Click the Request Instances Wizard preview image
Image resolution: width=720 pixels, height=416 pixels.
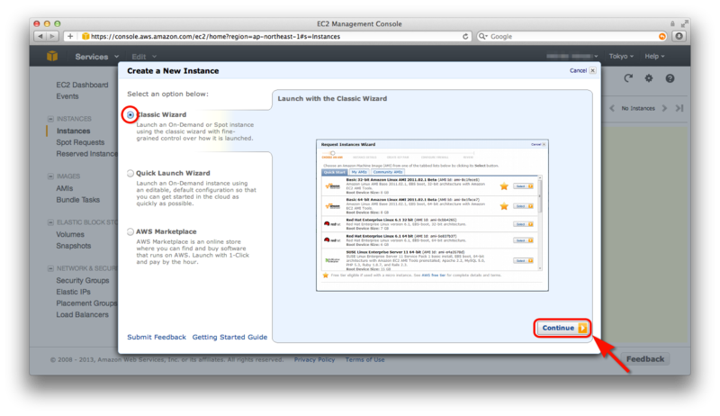[432, 215]
